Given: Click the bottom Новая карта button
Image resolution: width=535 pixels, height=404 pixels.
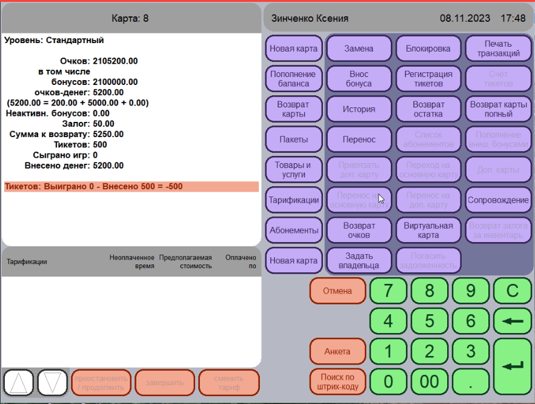Looking at the screenshot, I should pyautogui.click(x=294, y=261).
